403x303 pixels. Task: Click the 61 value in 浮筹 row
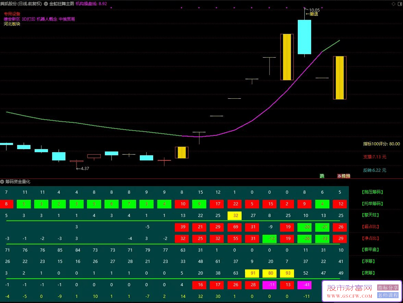pos(218,261)
